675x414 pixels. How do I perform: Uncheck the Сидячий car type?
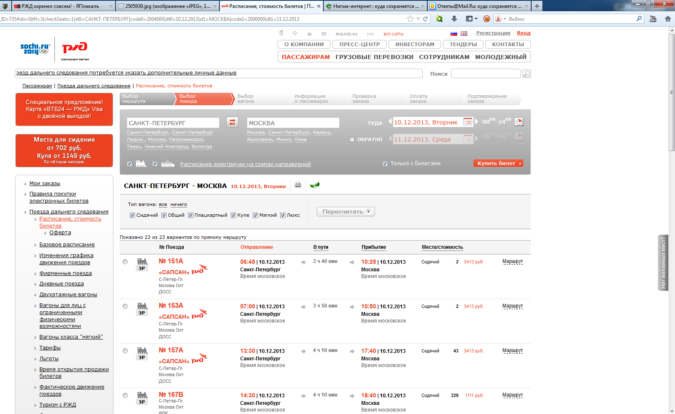tap(132, 215)
